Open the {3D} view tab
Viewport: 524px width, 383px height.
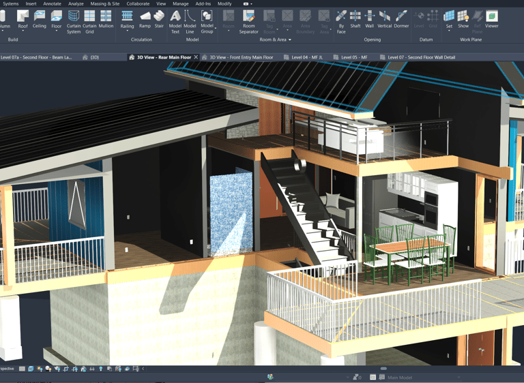[x=91, y=57]
